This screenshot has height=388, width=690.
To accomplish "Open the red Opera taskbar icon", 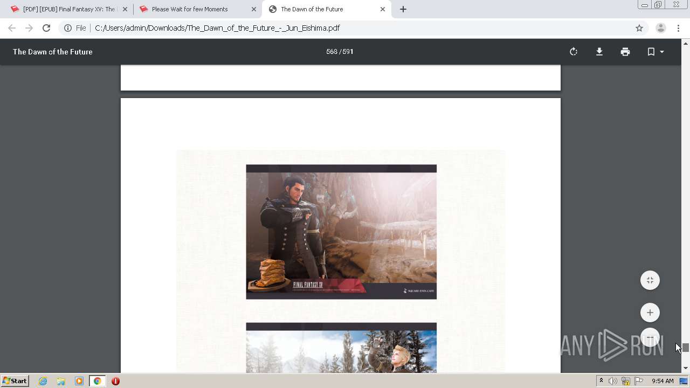I will (x=115, y=381).
